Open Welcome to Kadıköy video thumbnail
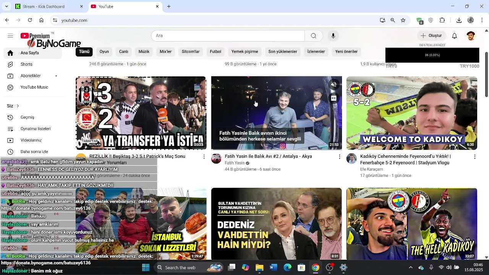489x275 pixels. (412, 113)
